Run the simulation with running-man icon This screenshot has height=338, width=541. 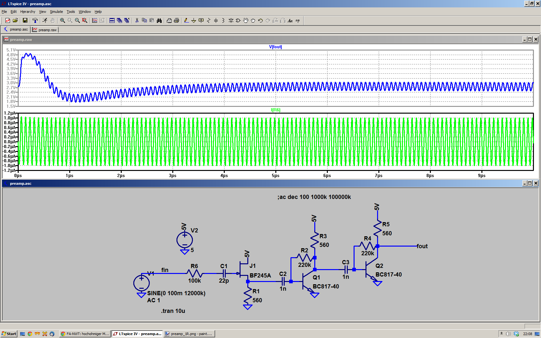coord(45,21)
